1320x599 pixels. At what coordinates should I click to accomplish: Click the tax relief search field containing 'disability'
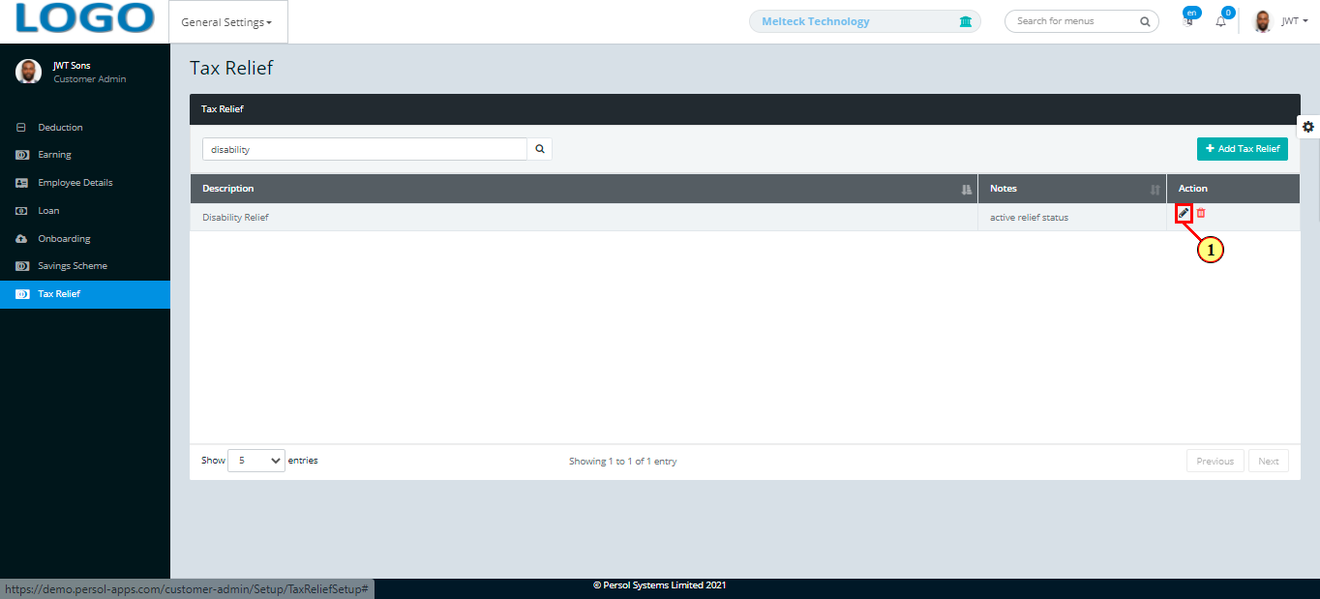coord(365,149)
